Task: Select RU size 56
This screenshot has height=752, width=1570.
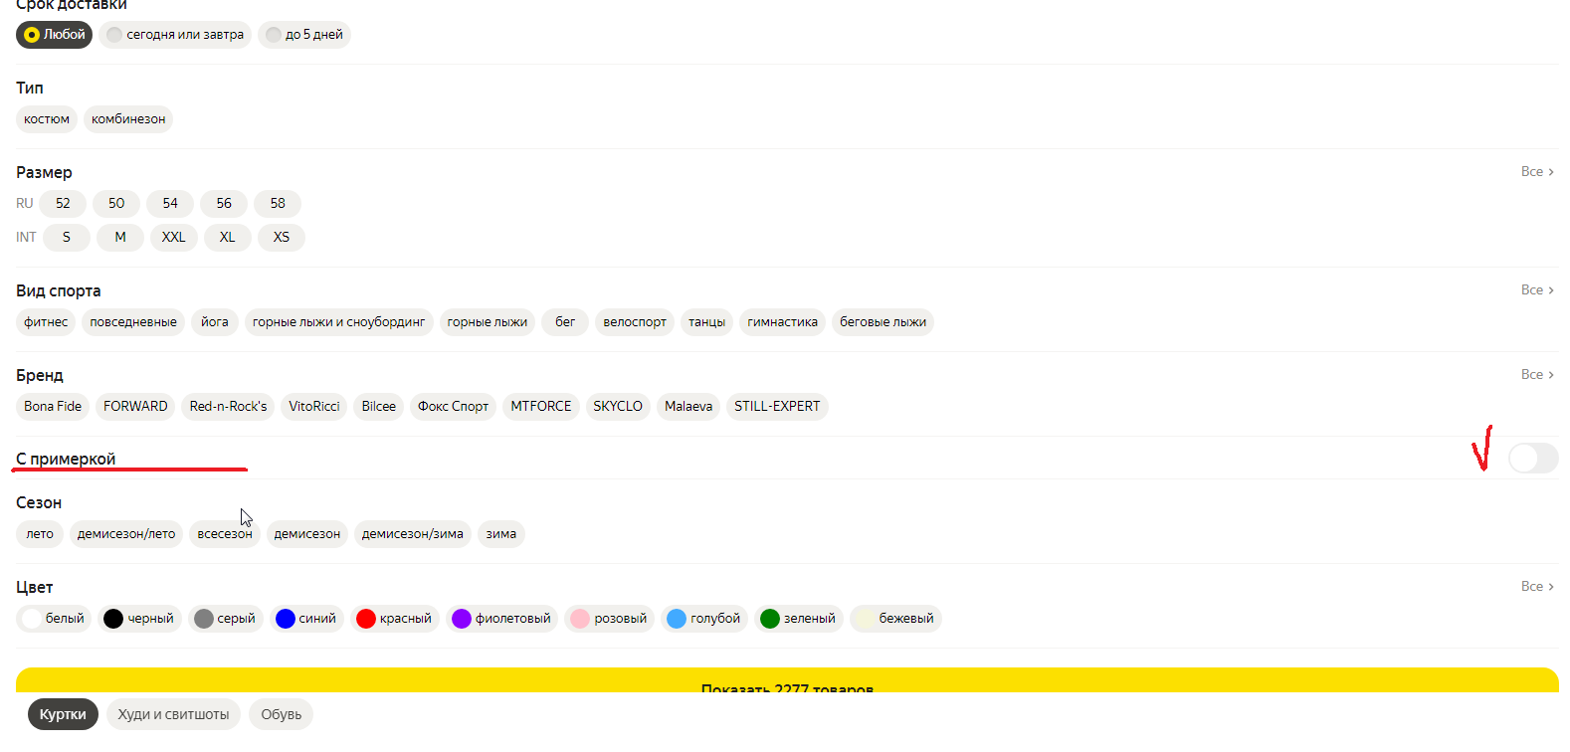Action: (224, 204)
